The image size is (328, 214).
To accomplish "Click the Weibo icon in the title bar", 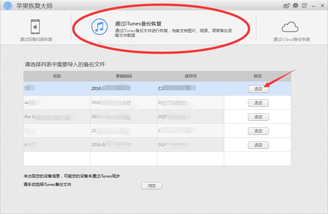I will 286,5.
